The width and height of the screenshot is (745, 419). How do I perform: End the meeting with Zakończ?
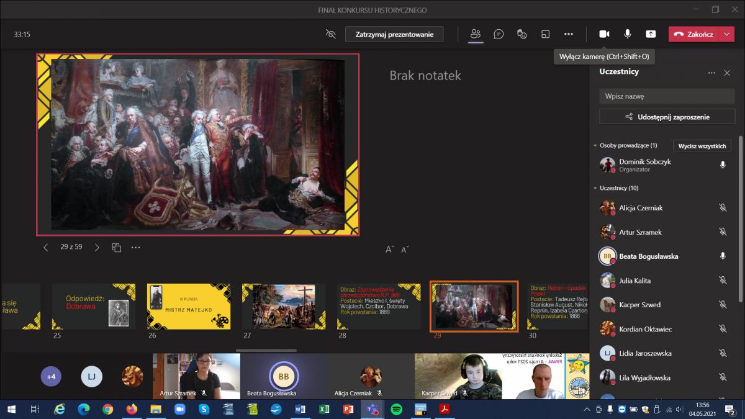694,34
